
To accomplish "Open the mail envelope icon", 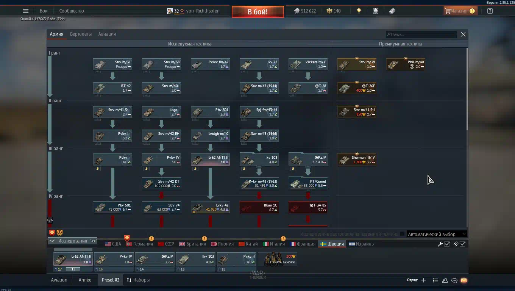I will pyautogui.click(x=464, y=280).
